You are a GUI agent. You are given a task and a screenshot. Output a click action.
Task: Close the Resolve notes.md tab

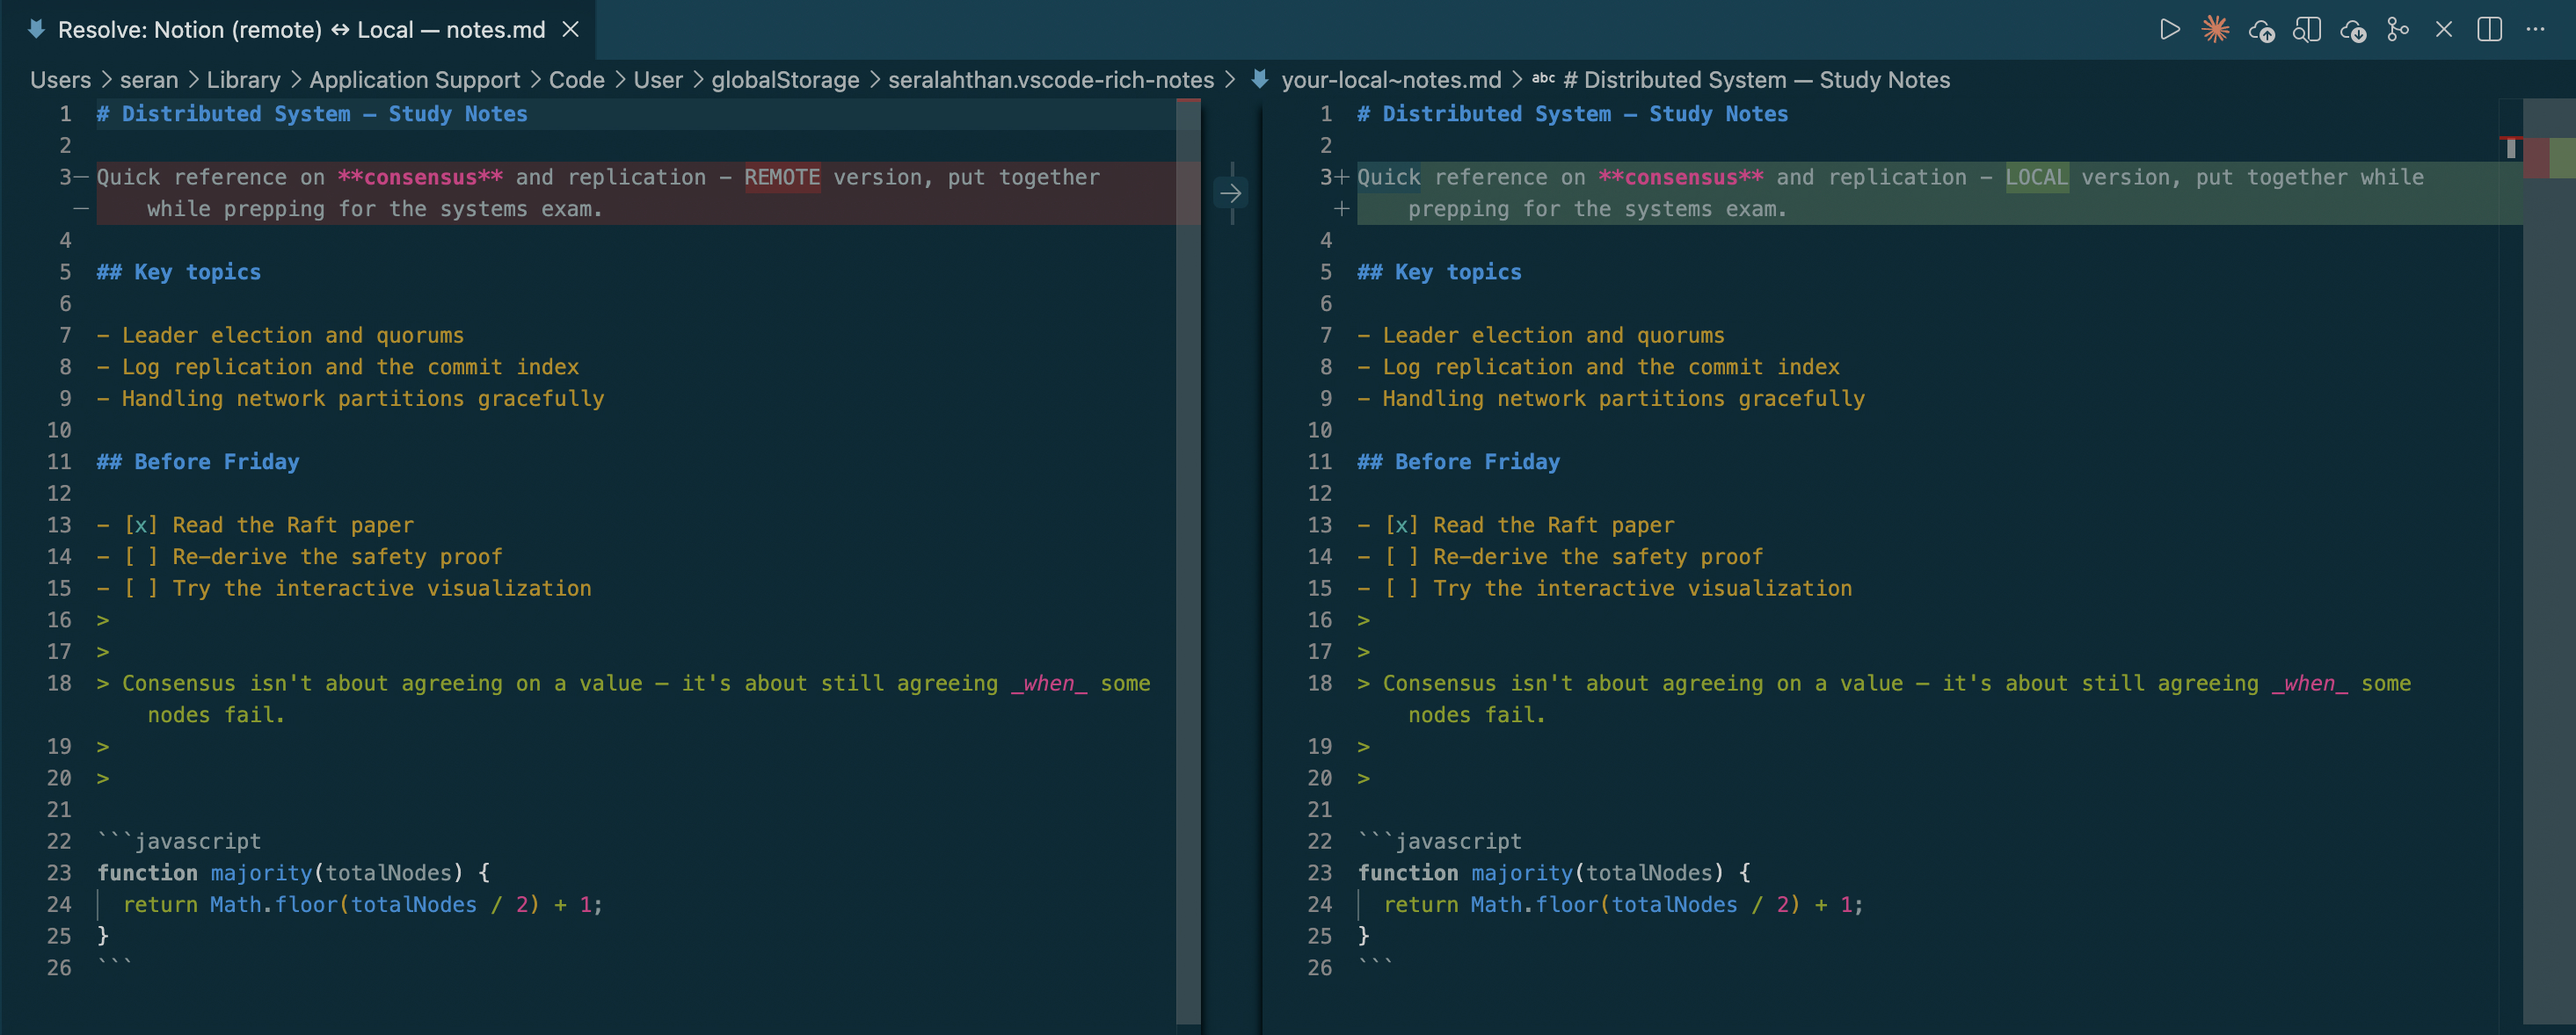pyautogui.click(x=570, y=30)
